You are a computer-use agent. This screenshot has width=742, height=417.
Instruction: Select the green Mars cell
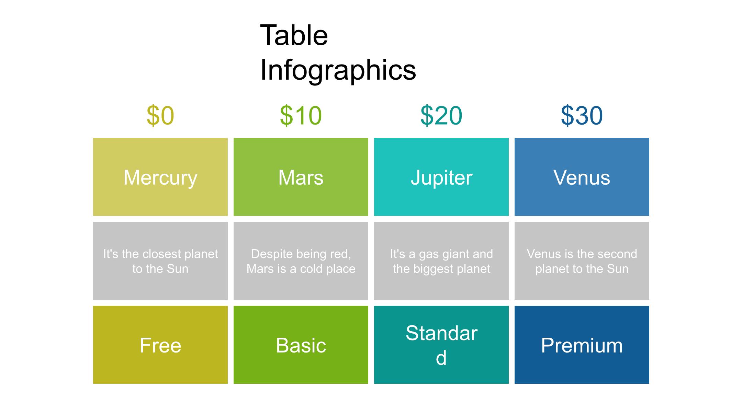click(301, 177)
